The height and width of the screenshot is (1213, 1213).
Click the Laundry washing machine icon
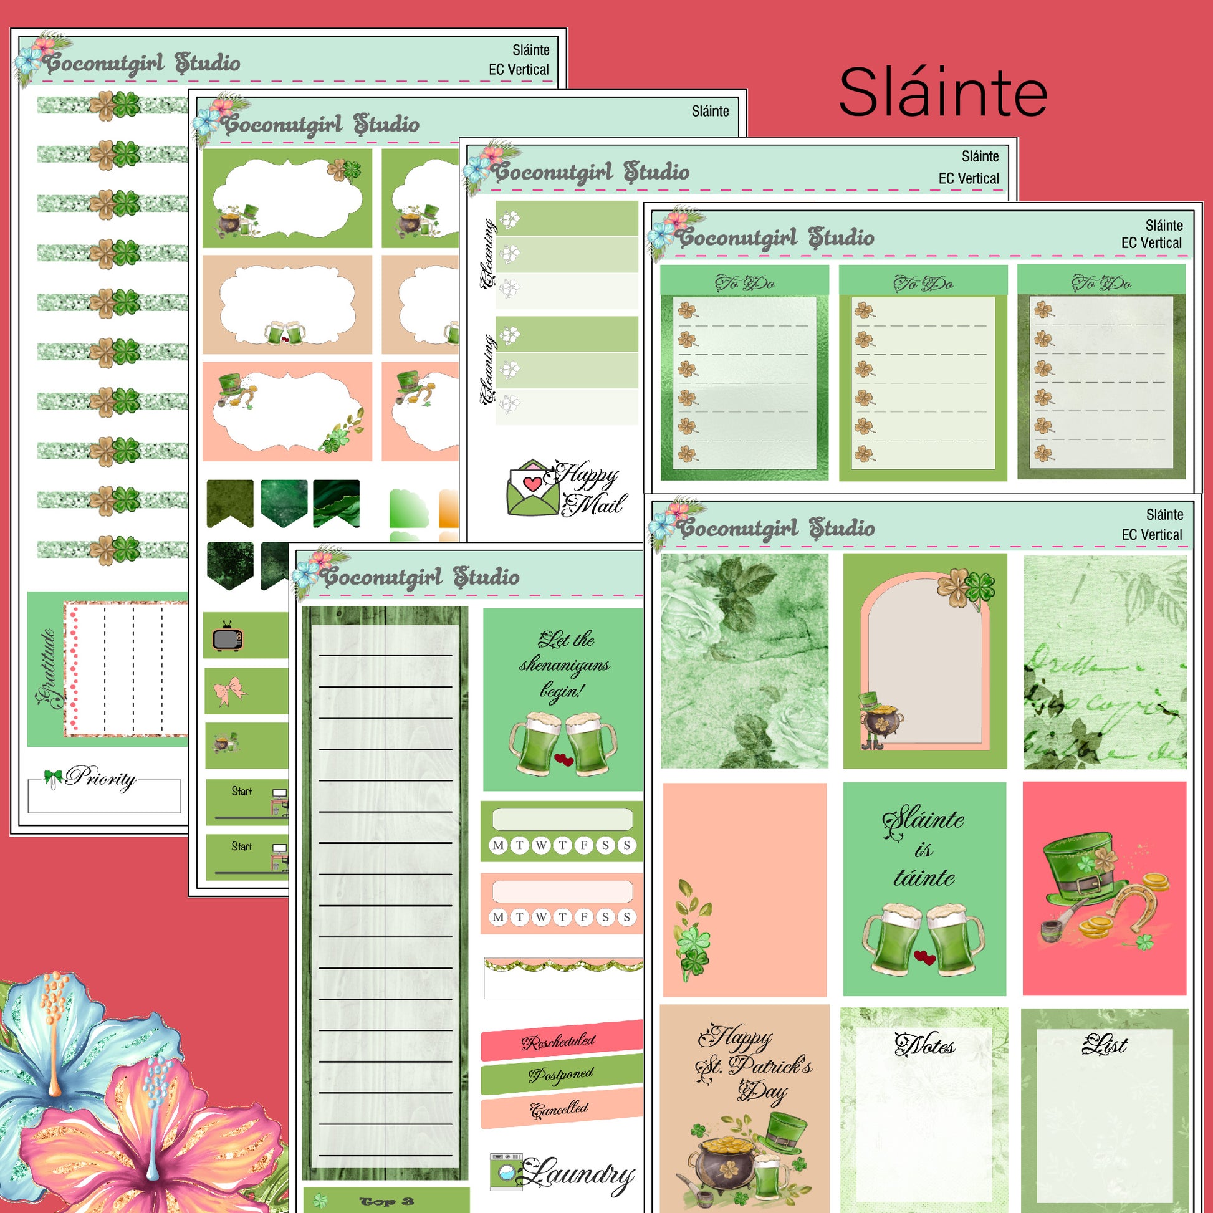pos(506,1171)
